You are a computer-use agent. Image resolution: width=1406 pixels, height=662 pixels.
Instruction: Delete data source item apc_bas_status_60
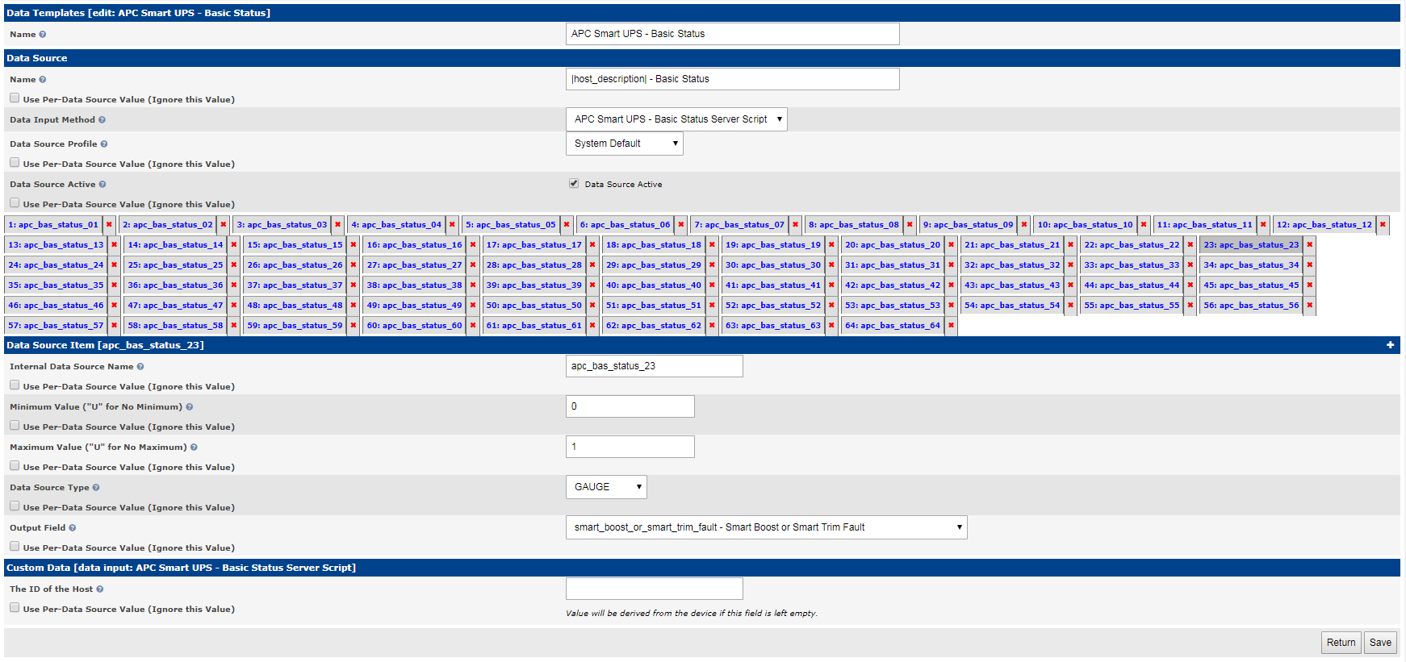pos(473,326)
